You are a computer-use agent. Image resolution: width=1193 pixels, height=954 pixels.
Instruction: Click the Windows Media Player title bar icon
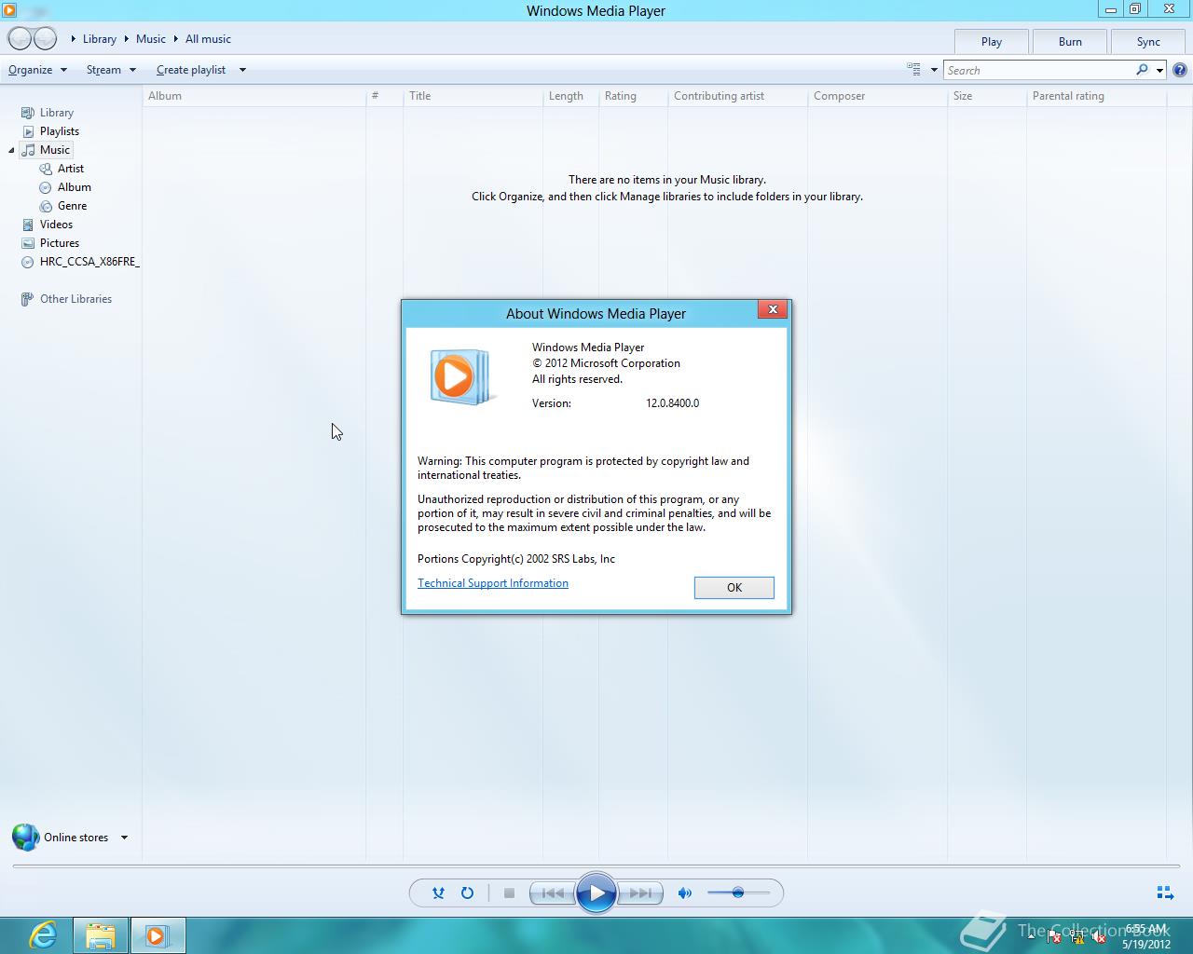click(9, 10)
